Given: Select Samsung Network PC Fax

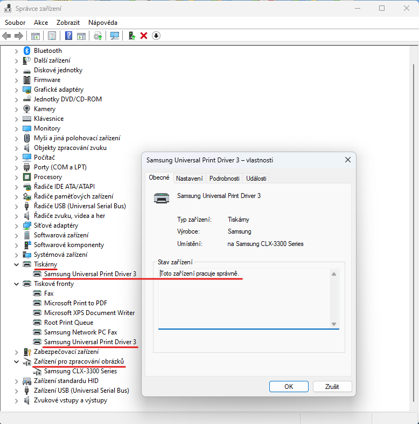Looking at the screenshot, I should (80, 332).
